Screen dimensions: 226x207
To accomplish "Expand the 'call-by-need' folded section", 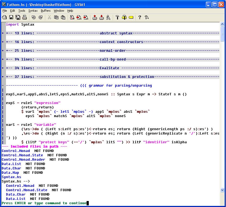I will [x=3, y=59].
